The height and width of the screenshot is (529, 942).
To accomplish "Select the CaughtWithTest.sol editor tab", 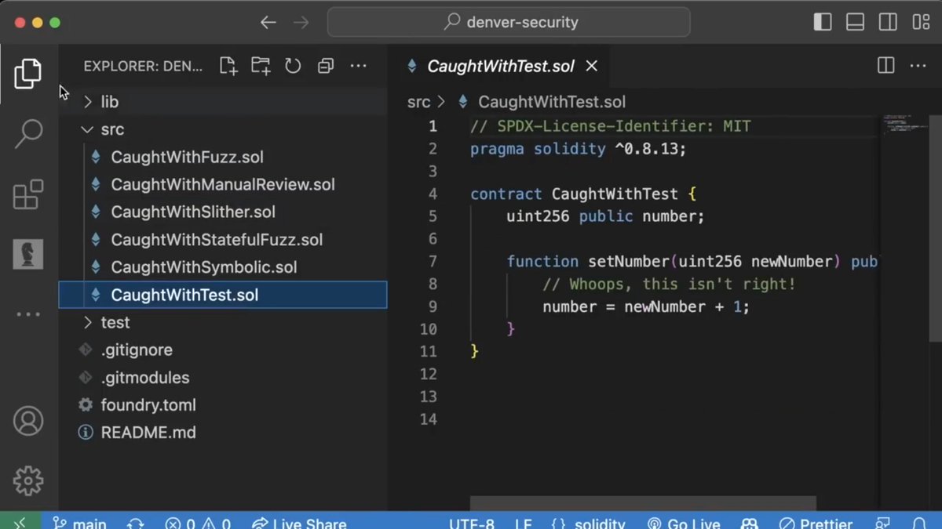I will click(x=500, y=67).
